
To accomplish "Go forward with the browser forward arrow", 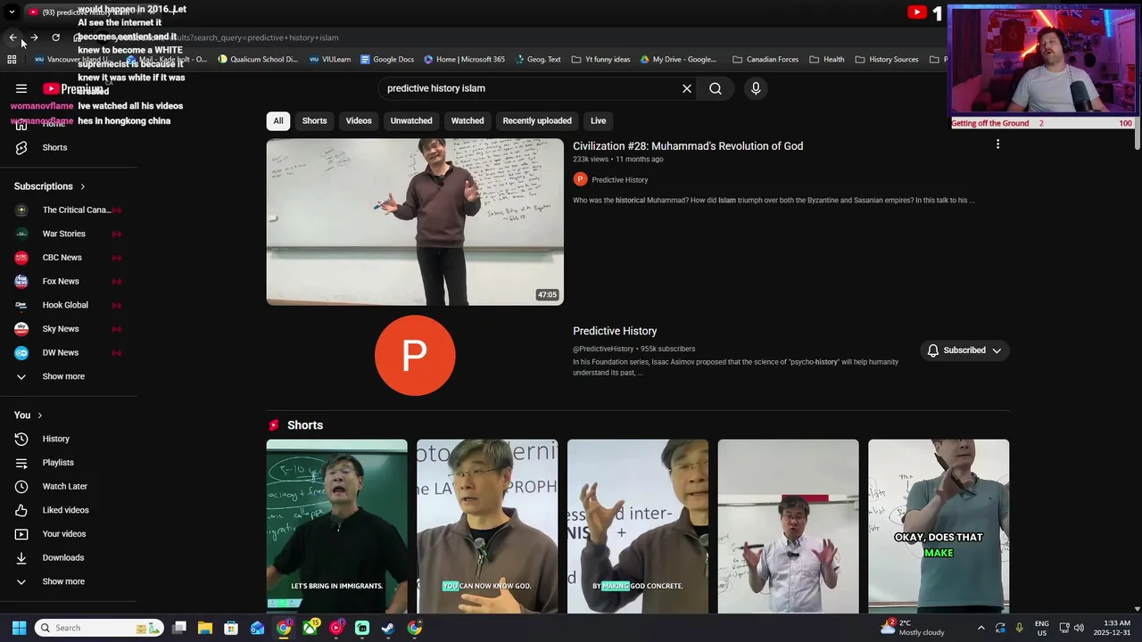I will pos(34,37).
